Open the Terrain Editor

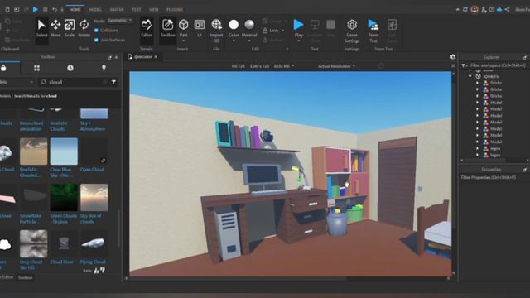click(147, 28)
